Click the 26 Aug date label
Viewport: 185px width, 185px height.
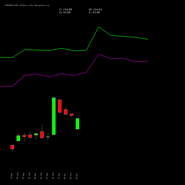pos(41,176)
